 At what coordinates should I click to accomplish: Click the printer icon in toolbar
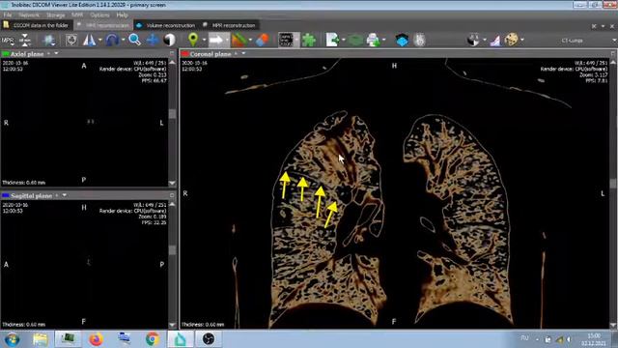click(x=373, y=40)
